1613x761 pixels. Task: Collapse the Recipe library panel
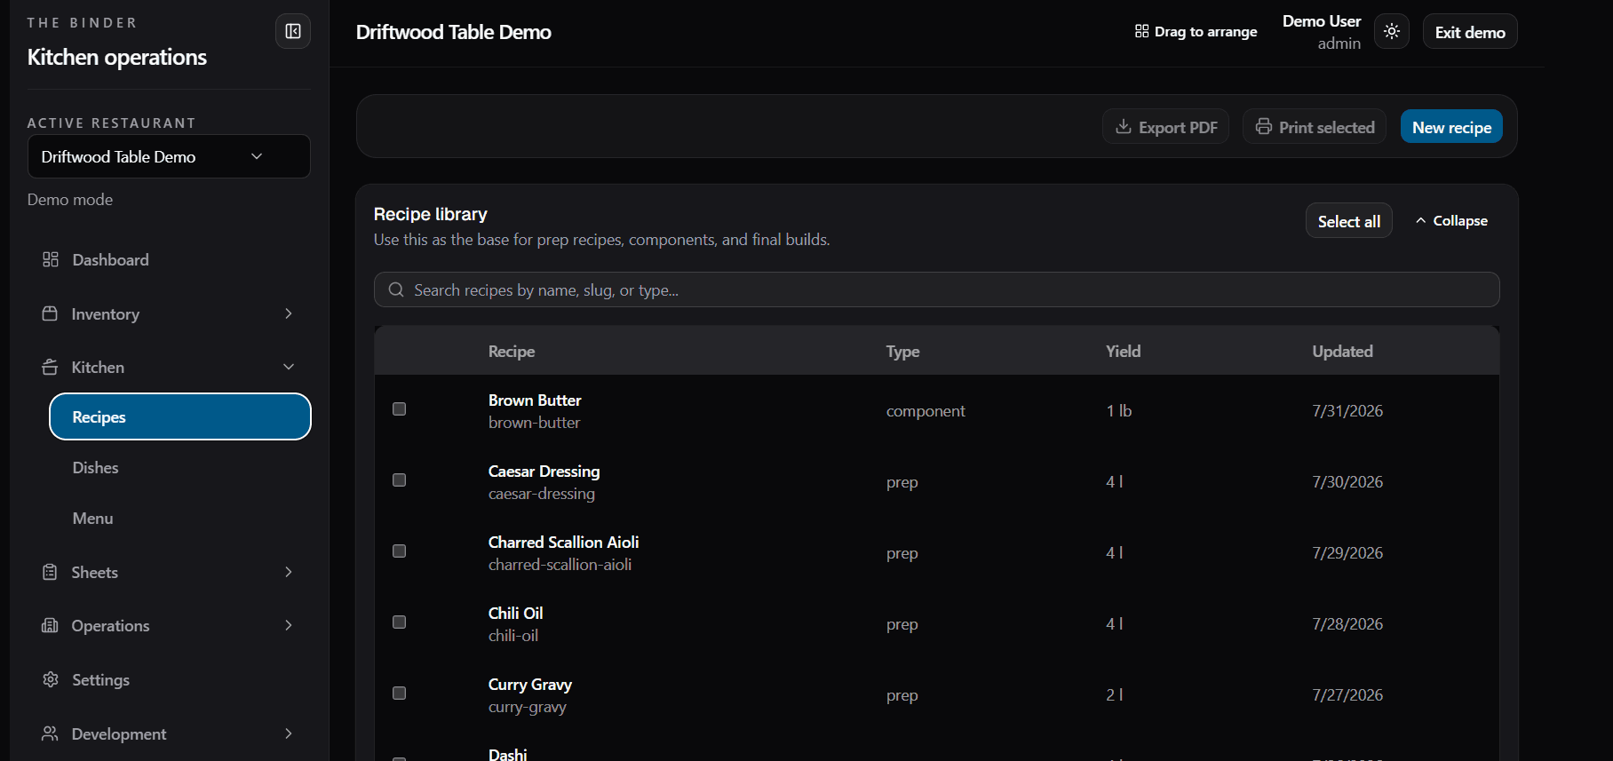[x=1451, y=220]
